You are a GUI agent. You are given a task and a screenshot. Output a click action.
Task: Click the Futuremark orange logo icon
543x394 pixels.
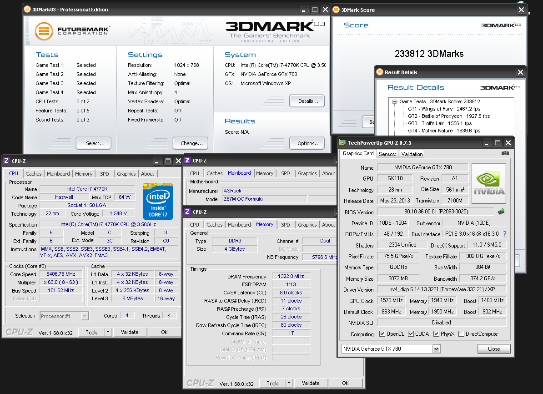[x=44, y=31]
